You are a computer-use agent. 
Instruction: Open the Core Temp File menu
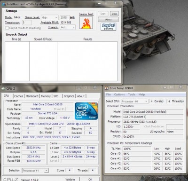[109, 94]
